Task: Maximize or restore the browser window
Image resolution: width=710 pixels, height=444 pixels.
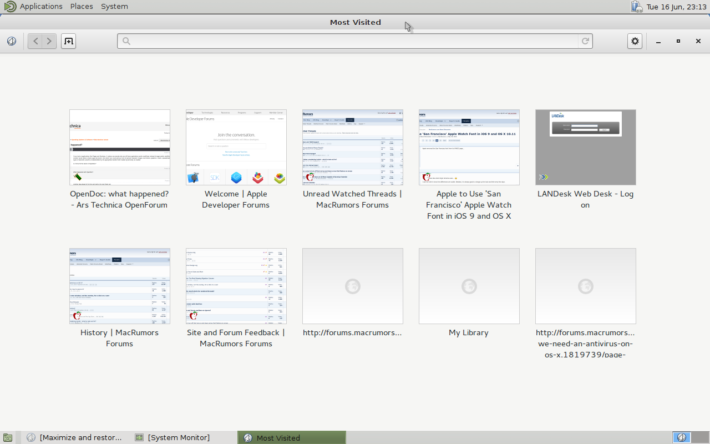Action: (678, 41)
